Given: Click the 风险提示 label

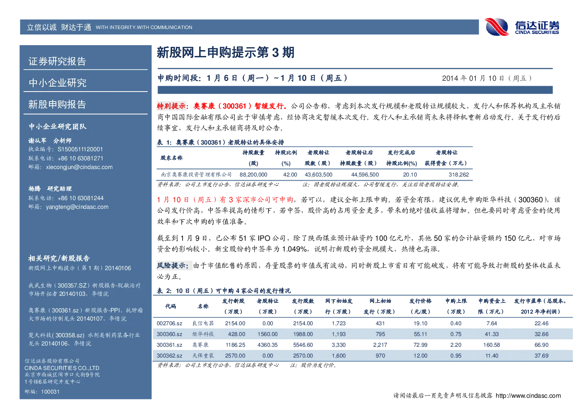Looking at the screenshot, I should coord(173,266).
